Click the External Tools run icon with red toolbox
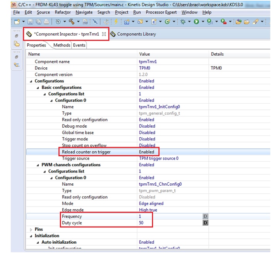Viewport: 271px width, 253px height. 223,22
